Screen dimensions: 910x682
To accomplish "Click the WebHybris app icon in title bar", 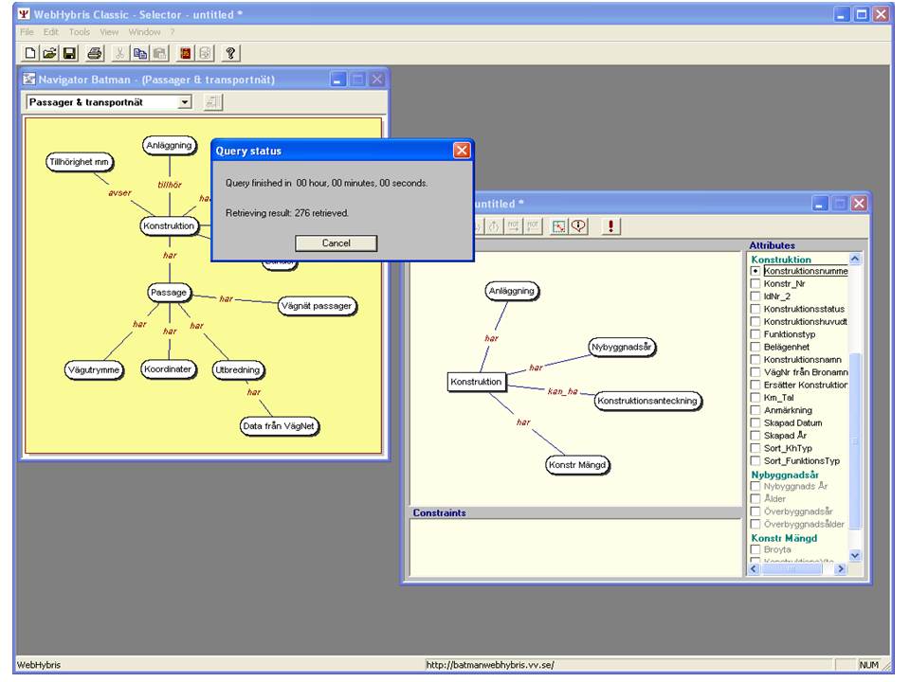I will [24, 14].
